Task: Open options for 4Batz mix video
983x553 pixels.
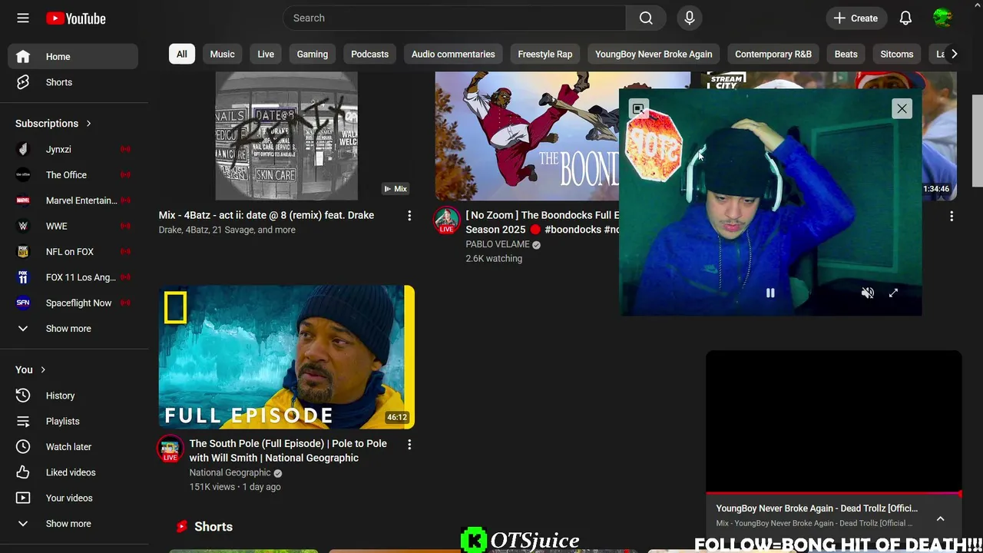Action: pyautogui.click(x=409, y=216)
